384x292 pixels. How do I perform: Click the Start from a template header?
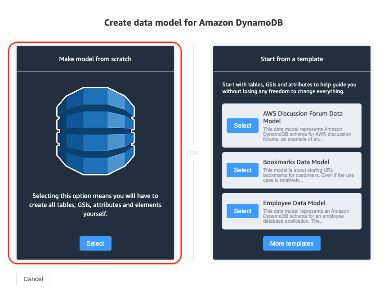click(291, 59)
